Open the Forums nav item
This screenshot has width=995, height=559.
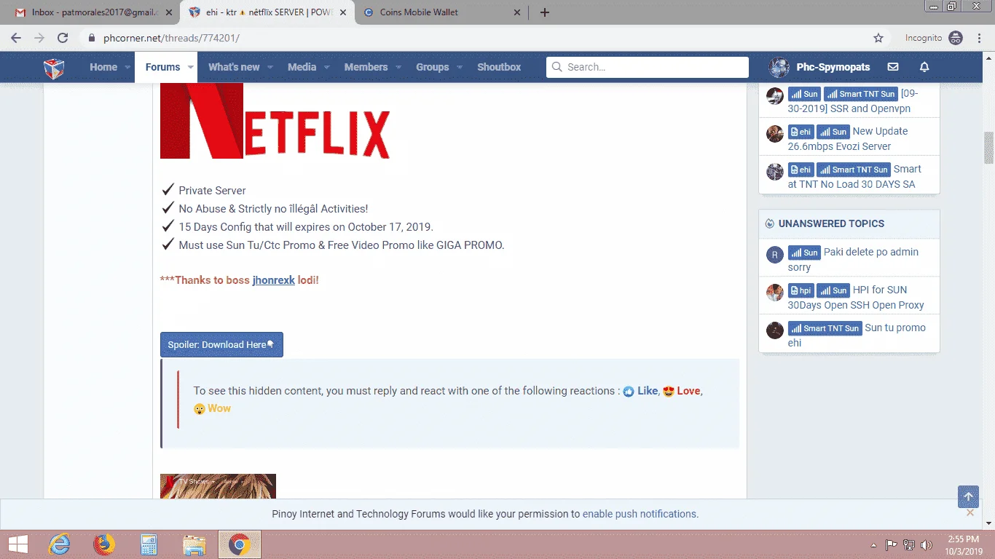pyautogui.click(x=162, y=67)
